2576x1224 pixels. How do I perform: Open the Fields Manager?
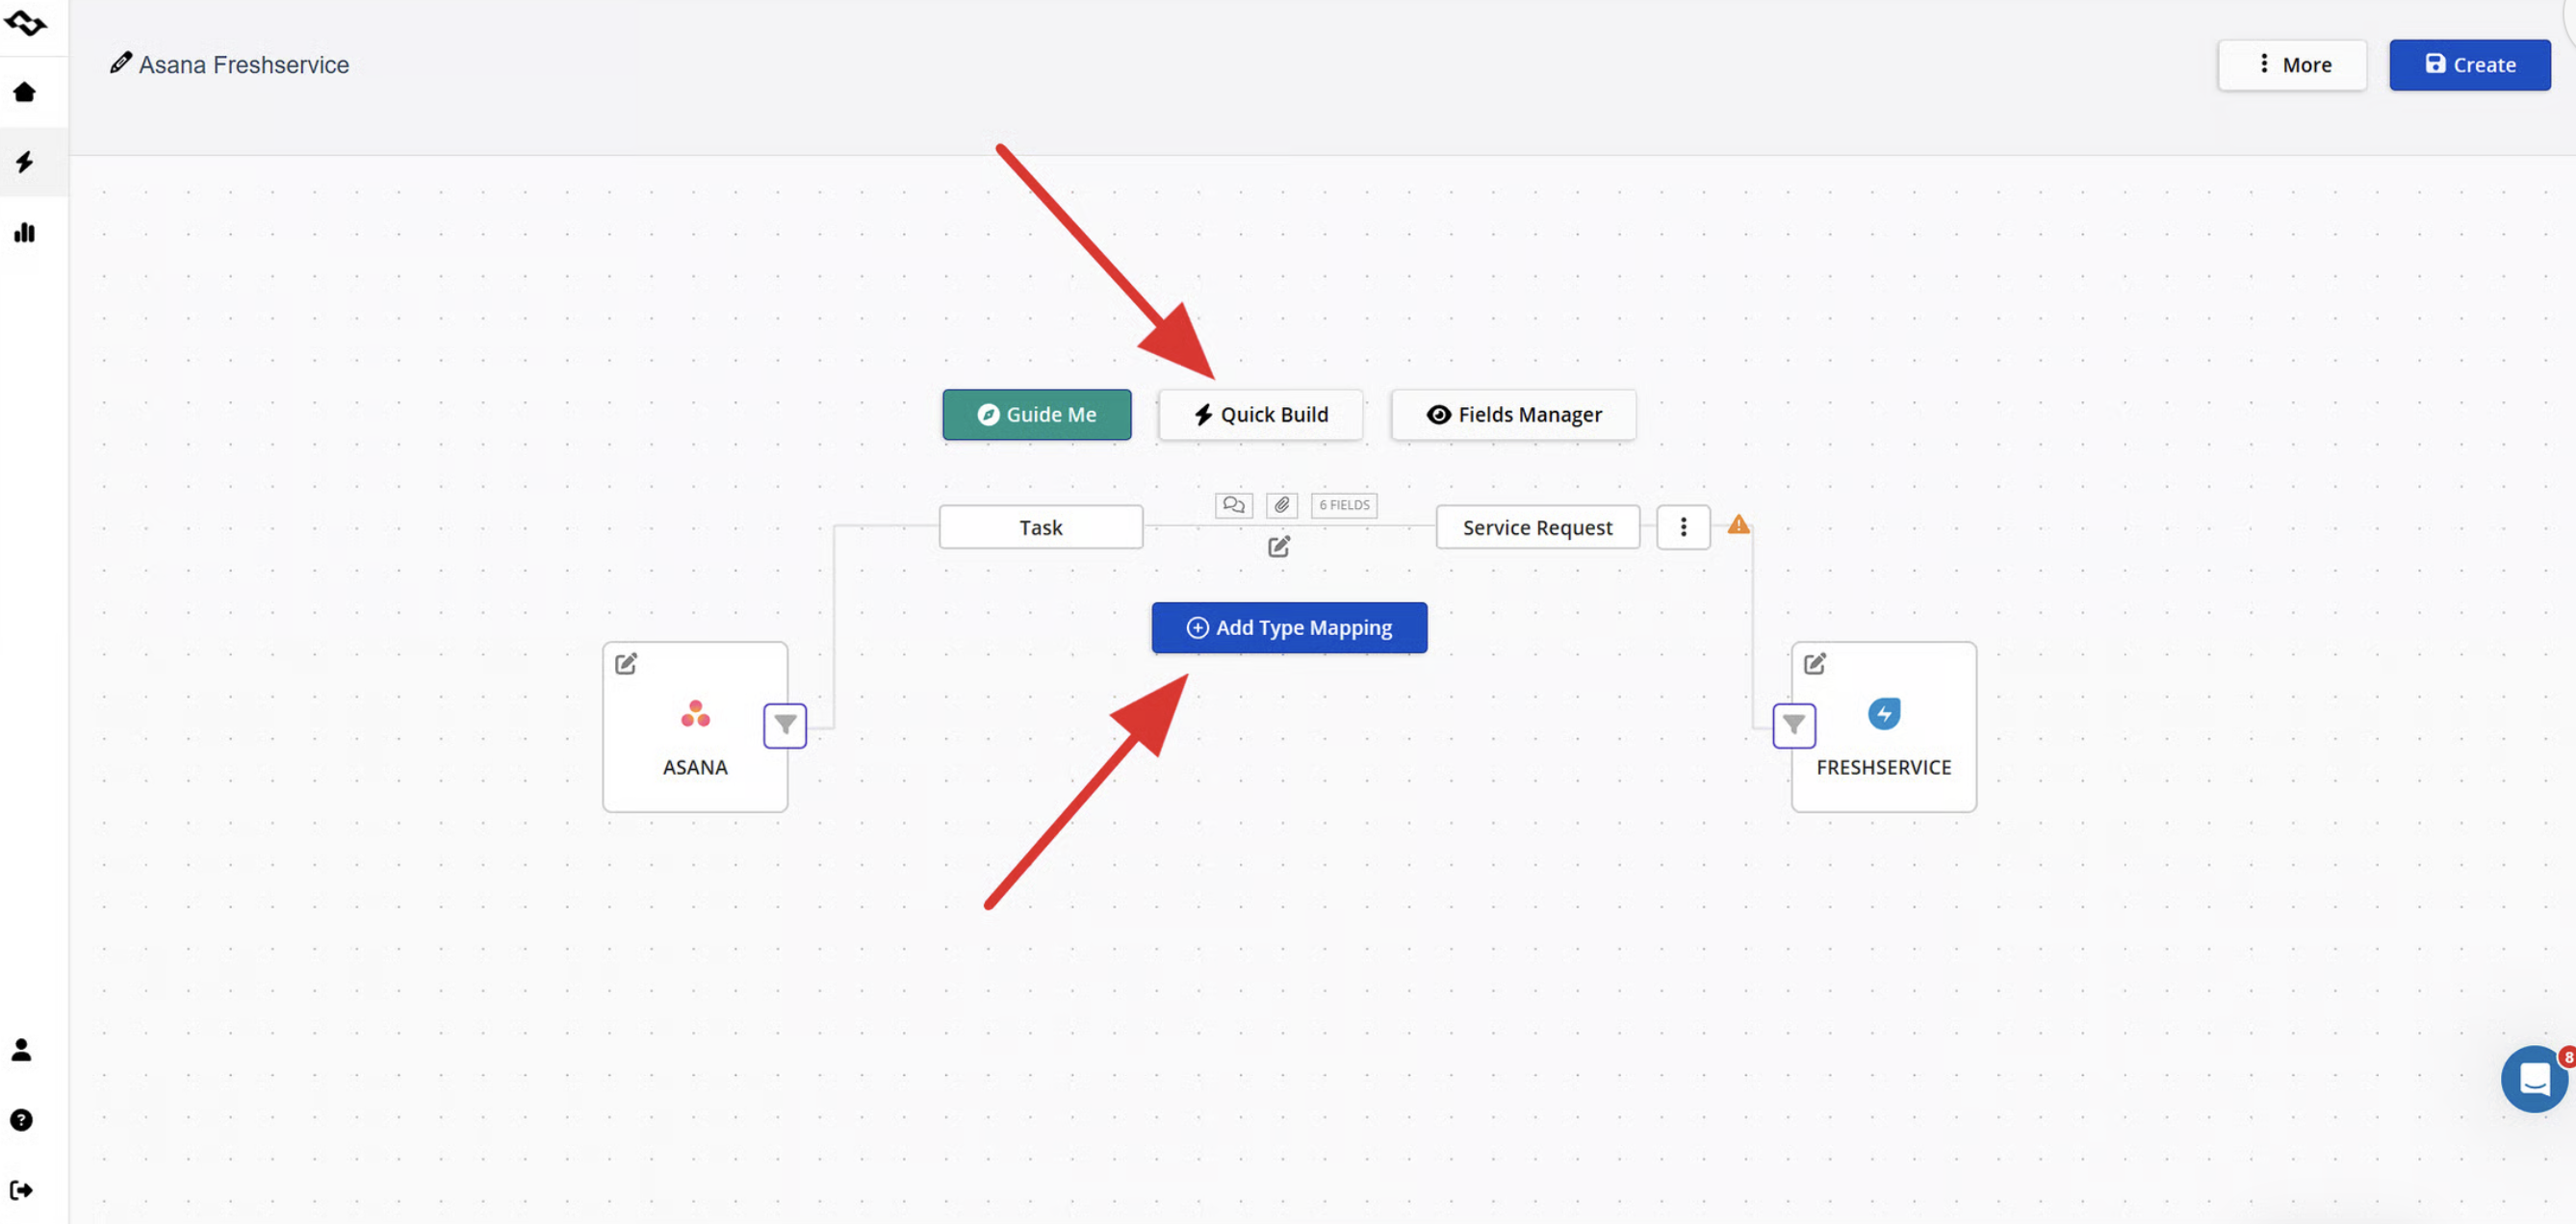1513,414
